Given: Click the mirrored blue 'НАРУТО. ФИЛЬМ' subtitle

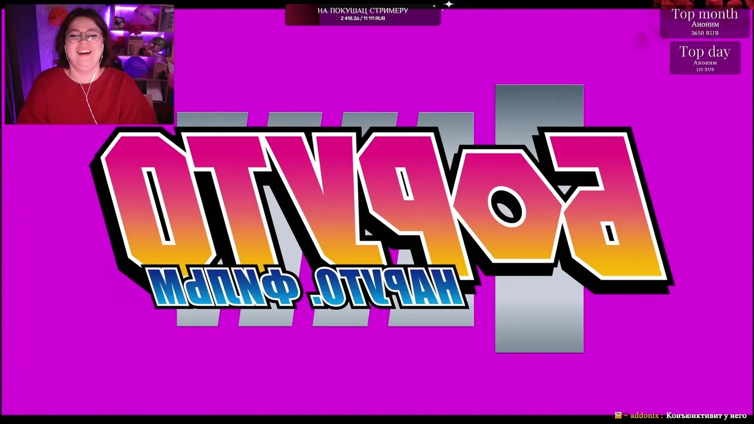Looking at the screenshot, I should (x=306, y=287).
